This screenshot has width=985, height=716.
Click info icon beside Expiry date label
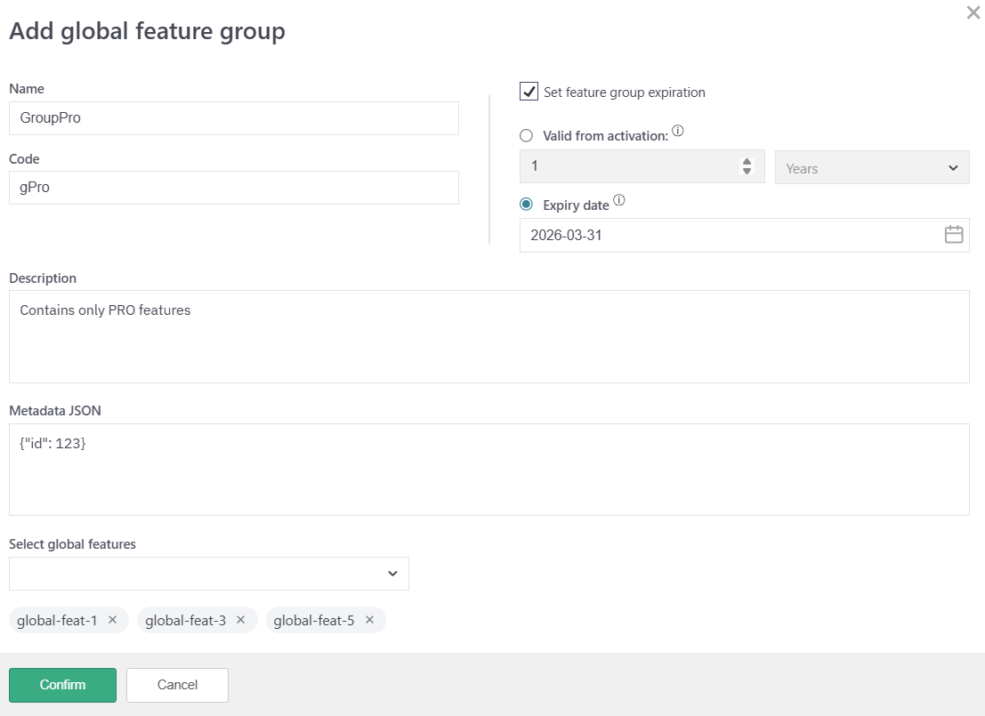(x=619, y=201)
